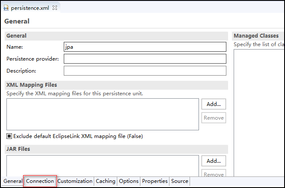Click the Managed Classes list area

(x=259, y=112)
